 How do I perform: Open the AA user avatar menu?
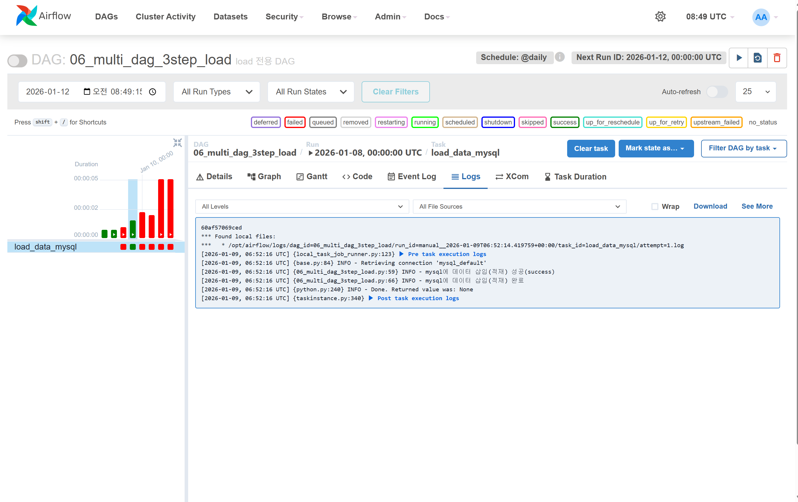tap(761, 17)
